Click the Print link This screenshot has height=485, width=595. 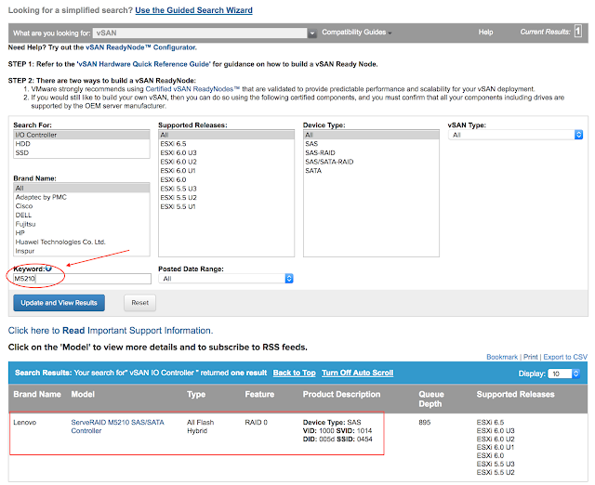pos(531,357)
